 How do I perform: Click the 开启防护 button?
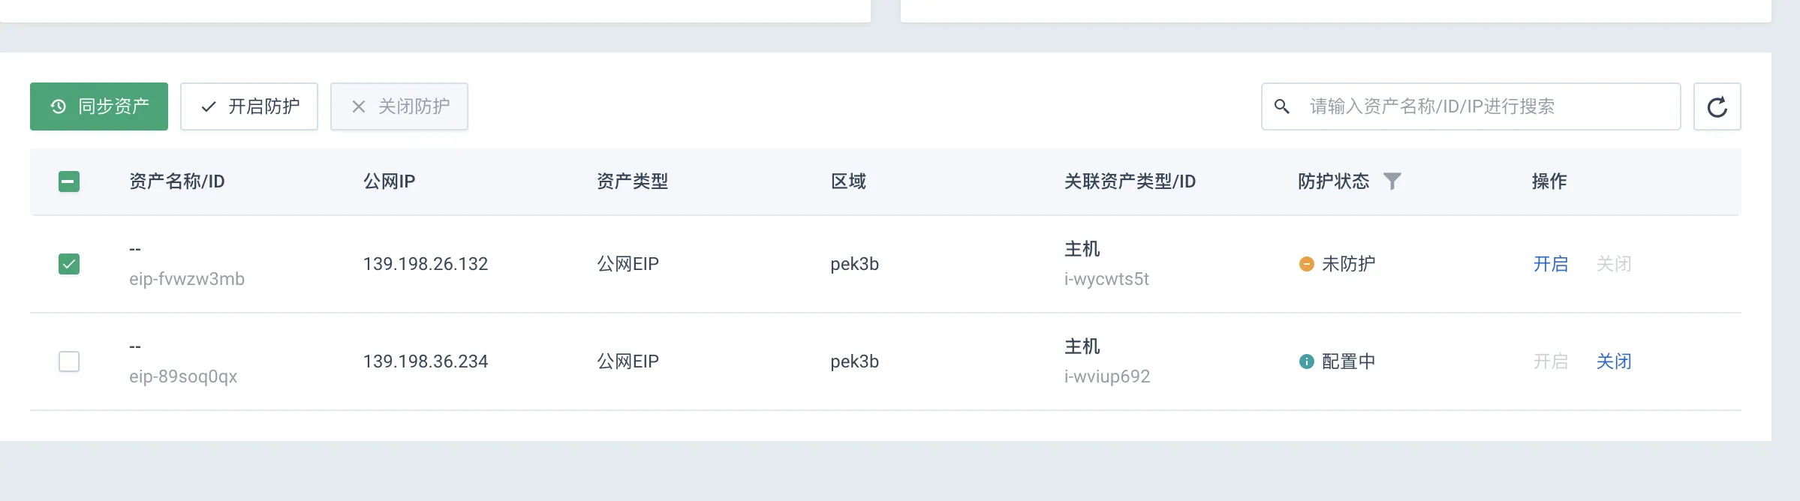pyautogui.click(x=249, y=106)
